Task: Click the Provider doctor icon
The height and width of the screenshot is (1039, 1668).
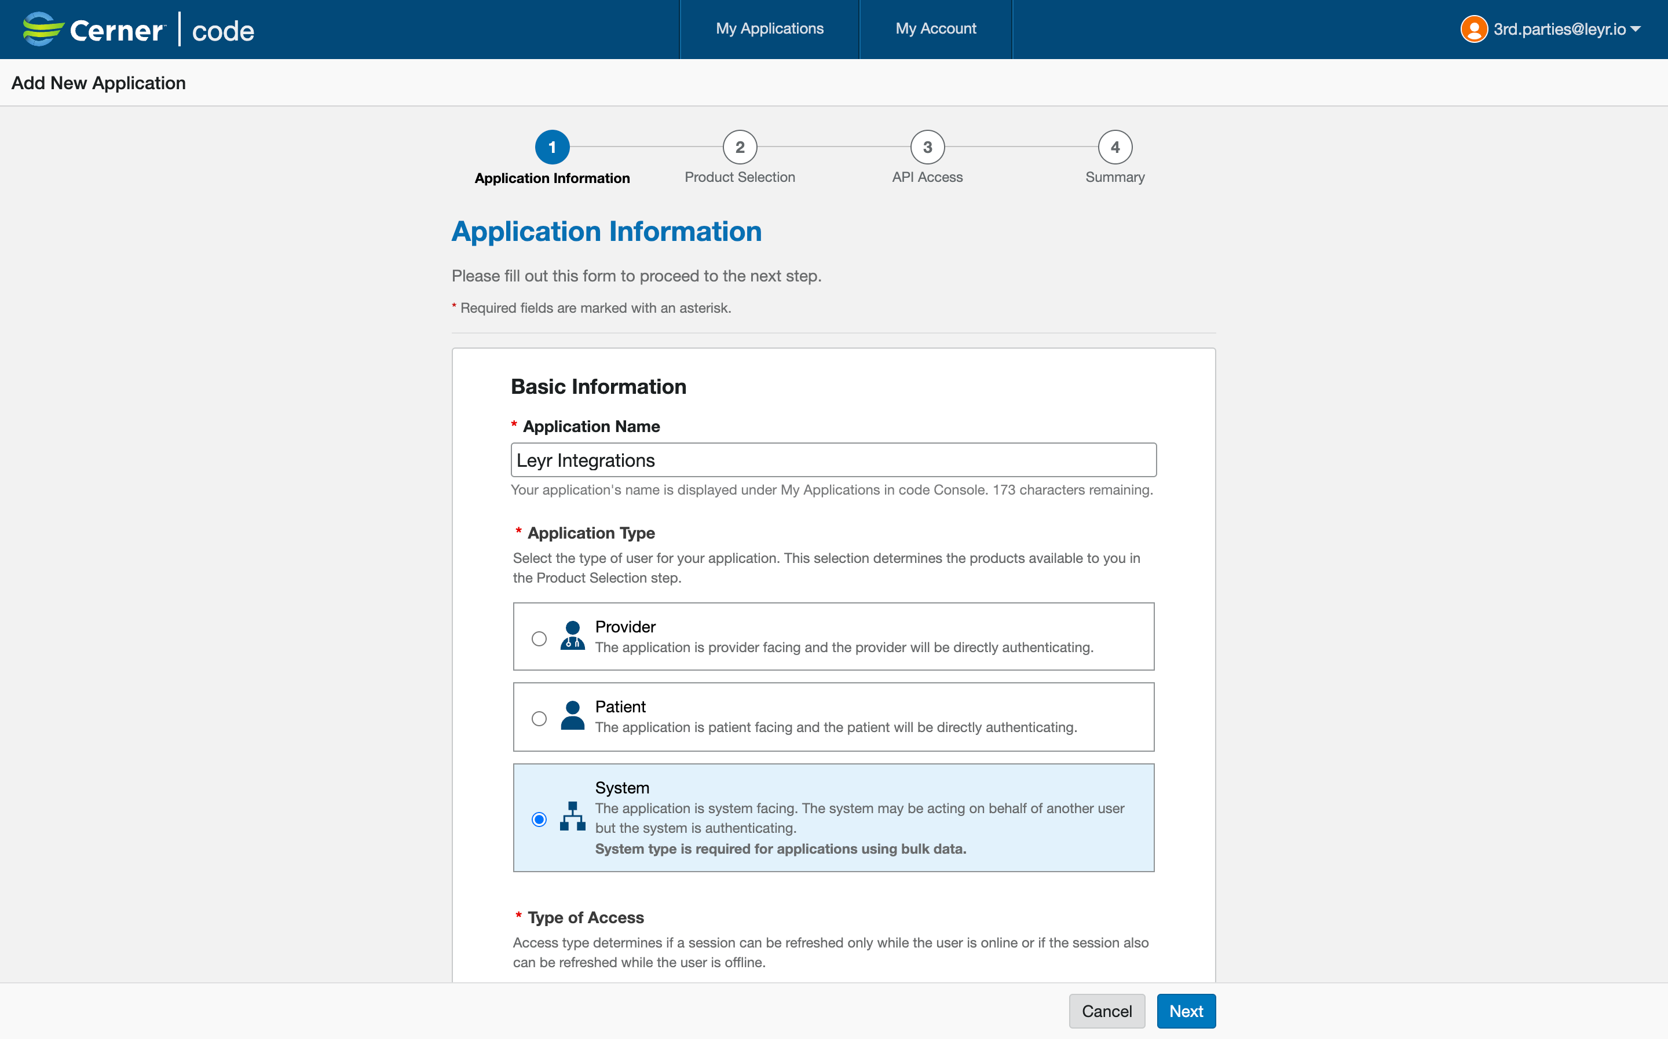Action: point(572,636)
